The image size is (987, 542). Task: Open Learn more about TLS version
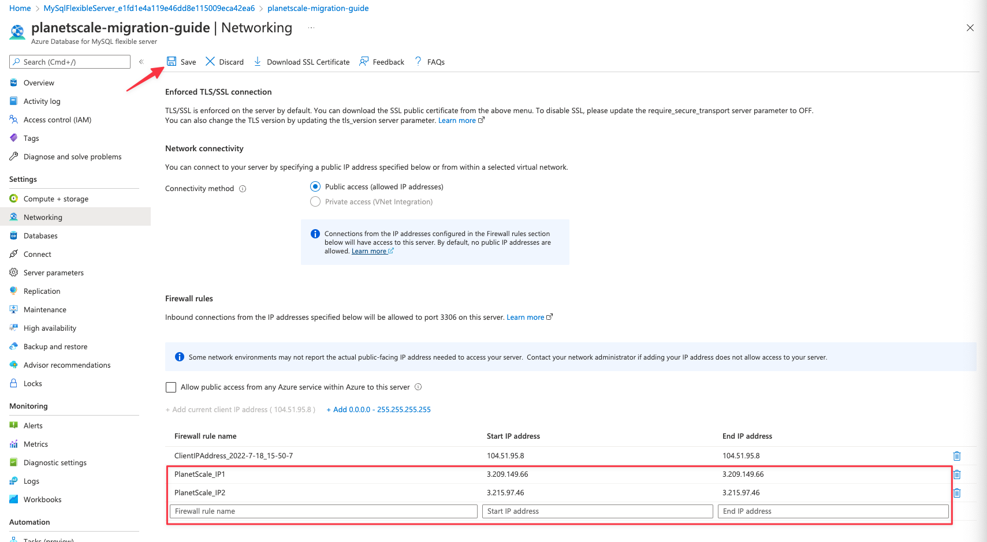[x=456, y=120]
